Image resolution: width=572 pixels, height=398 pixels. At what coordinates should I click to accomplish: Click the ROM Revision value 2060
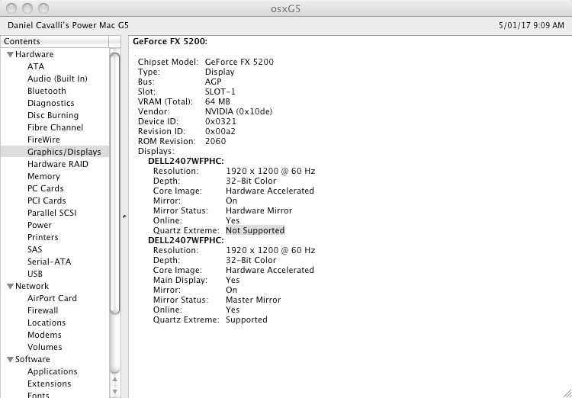(215, 141)
